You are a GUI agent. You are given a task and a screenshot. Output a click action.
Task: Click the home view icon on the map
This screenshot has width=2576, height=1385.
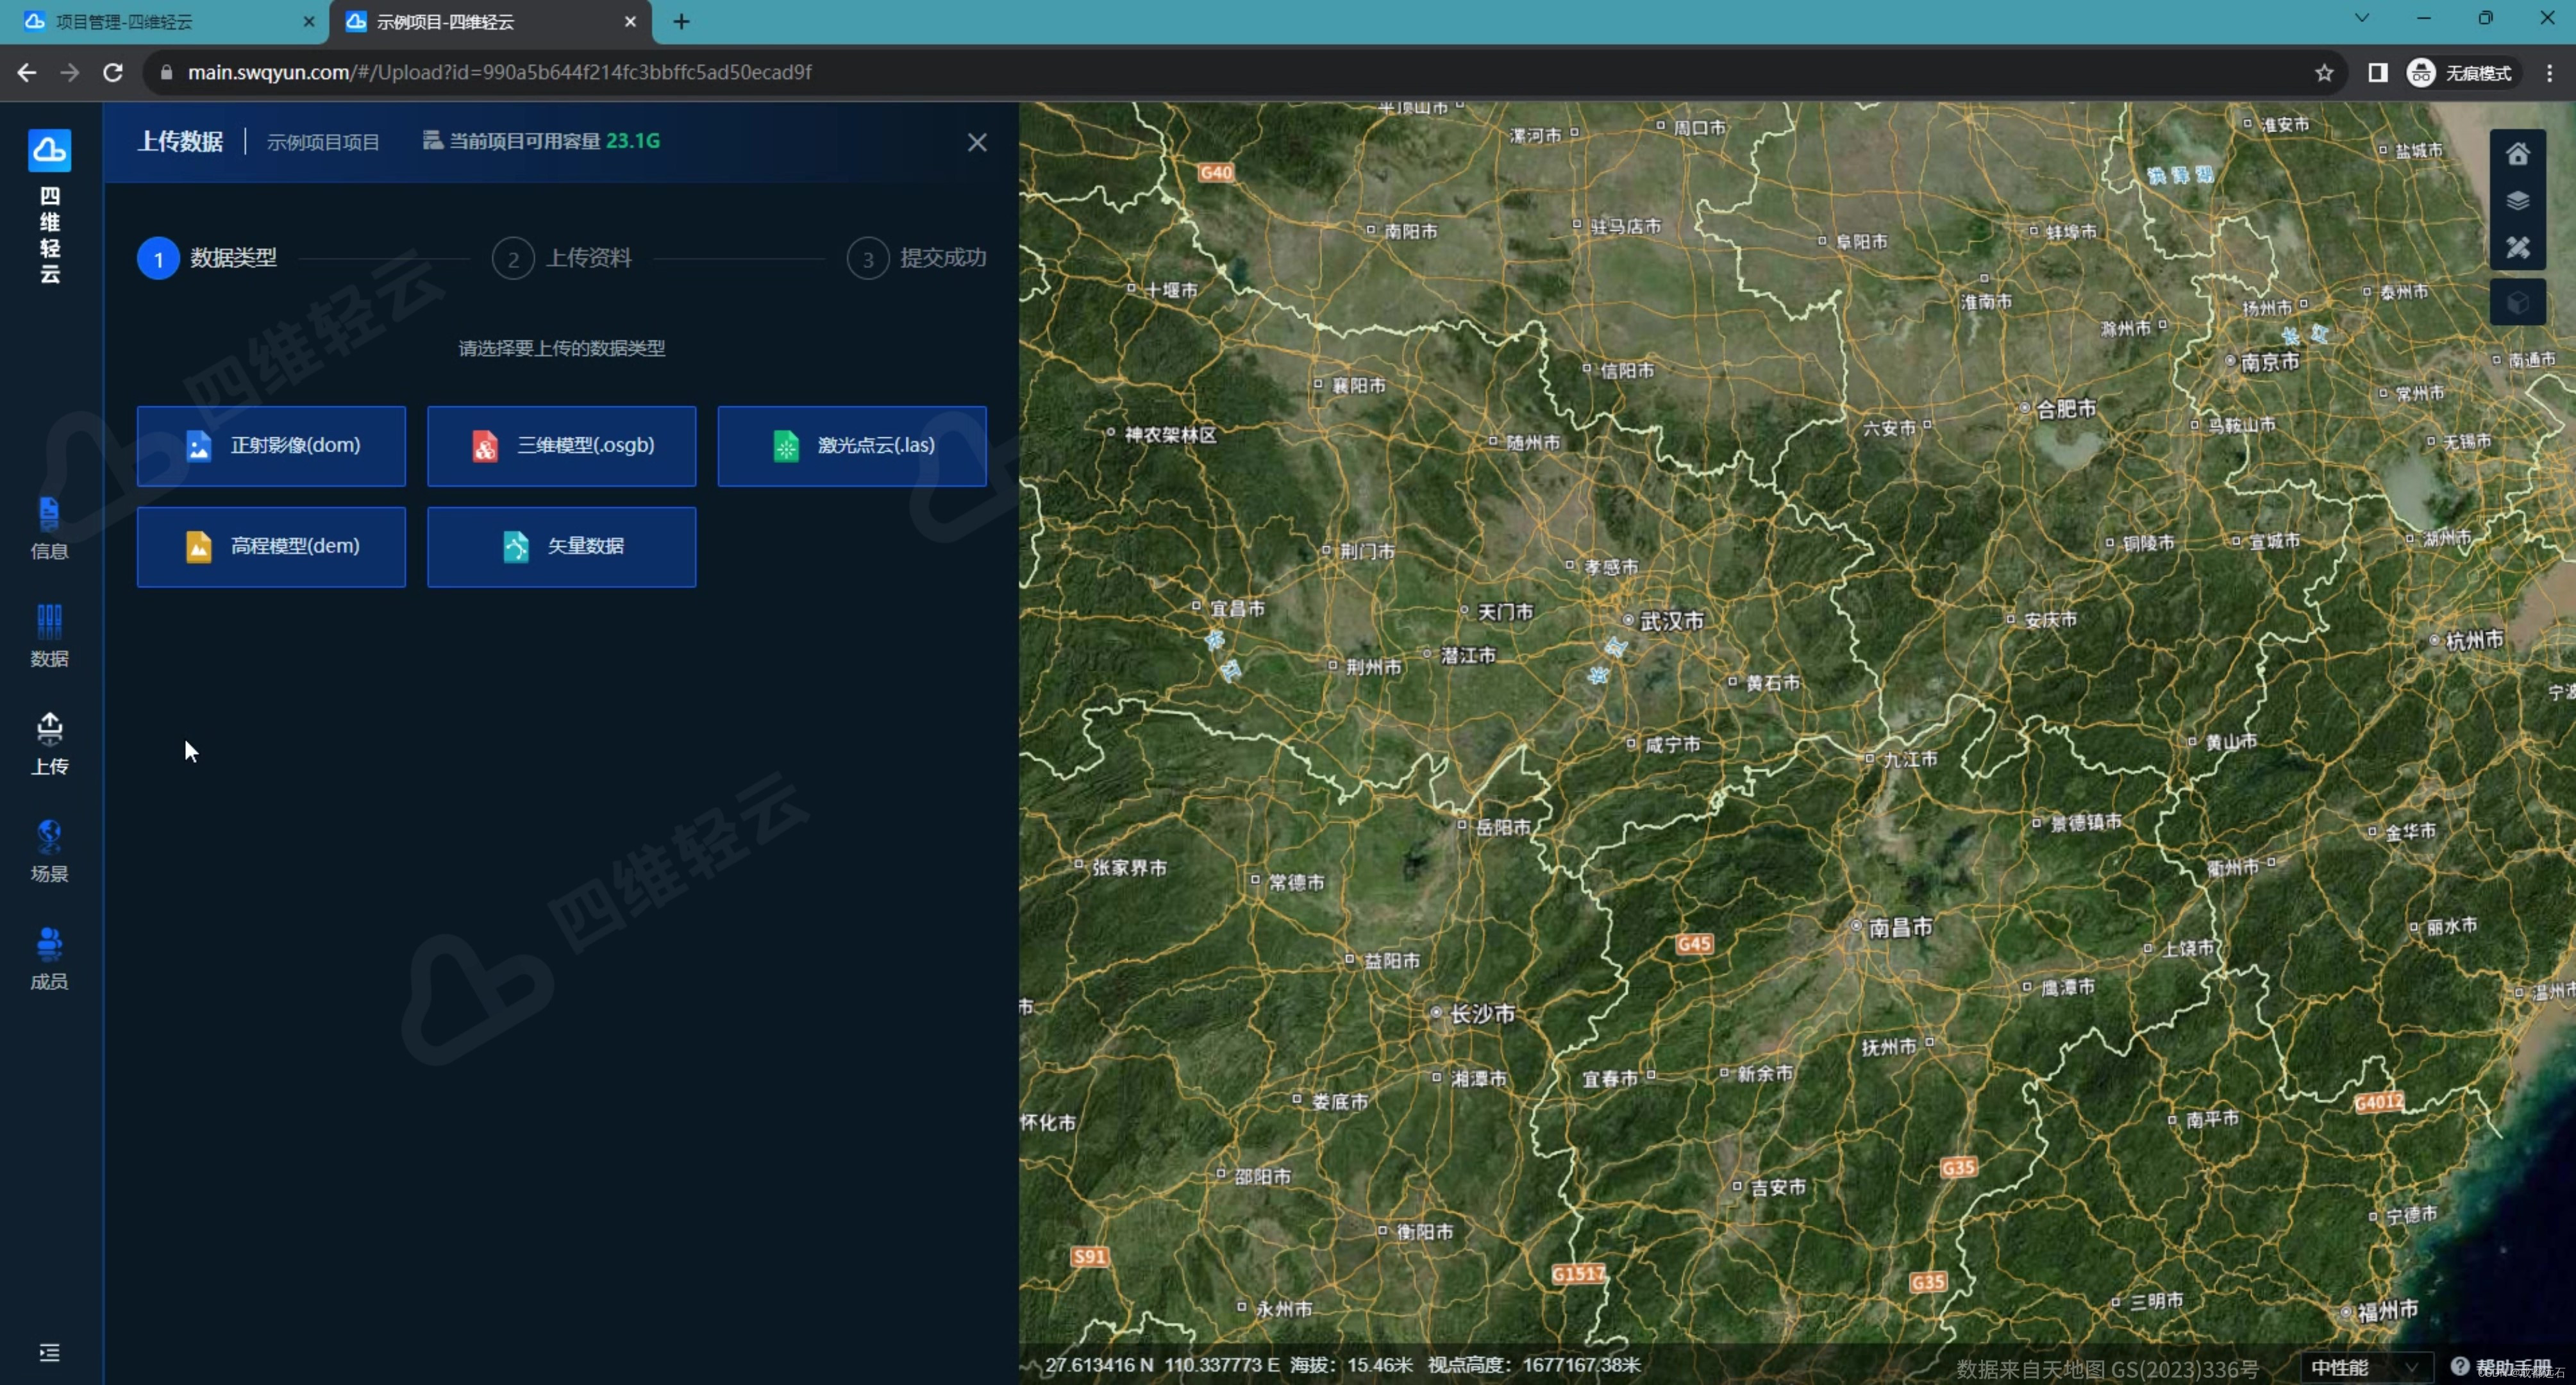pos(2517,153)
